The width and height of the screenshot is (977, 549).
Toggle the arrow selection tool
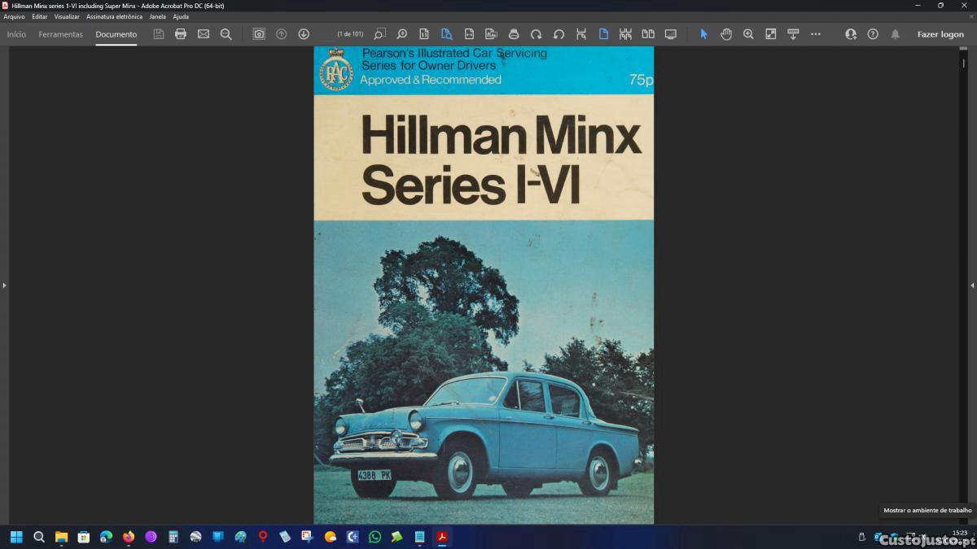coord(703,34)
